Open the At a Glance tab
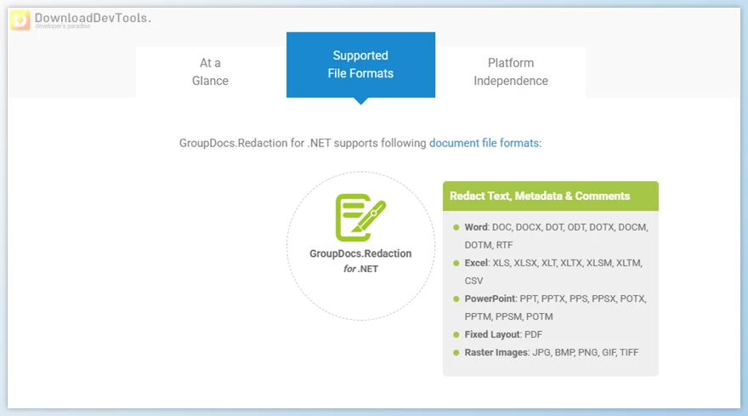This screenshot has height=416, width=748. point(211,72)
